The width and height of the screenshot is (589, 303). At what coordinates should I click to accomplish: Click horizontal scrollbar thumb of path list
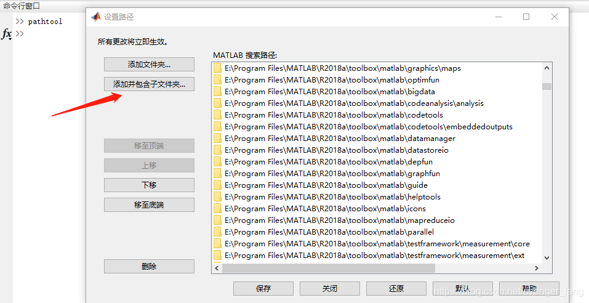tap(329, 268)
